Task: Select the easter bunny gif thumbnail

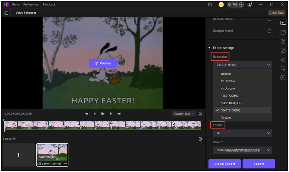Action: [x=52, y=155]
